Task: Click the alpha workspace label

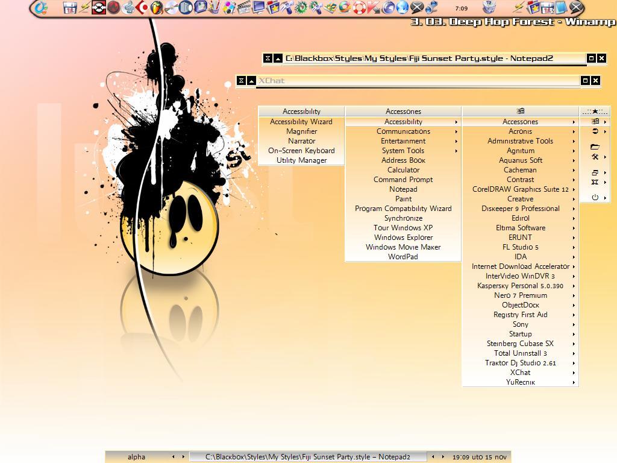Action: coord(136,457)
